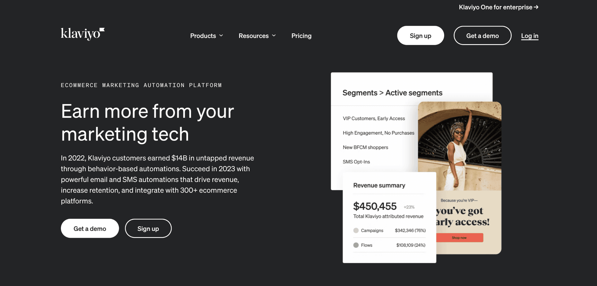Open the Products menu
Screen dimensions: 597x286
203,36
